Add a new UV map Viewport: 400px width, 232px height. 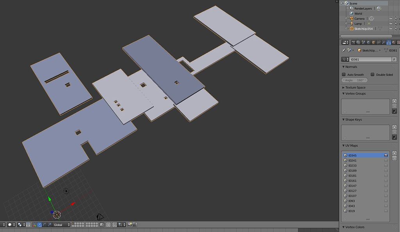tap(395, 153)
